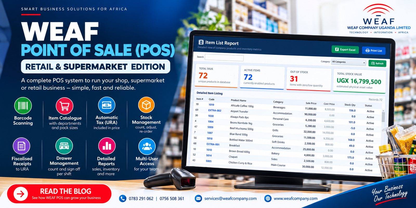
Task: Click the Status column header
Action: point(368,106)
